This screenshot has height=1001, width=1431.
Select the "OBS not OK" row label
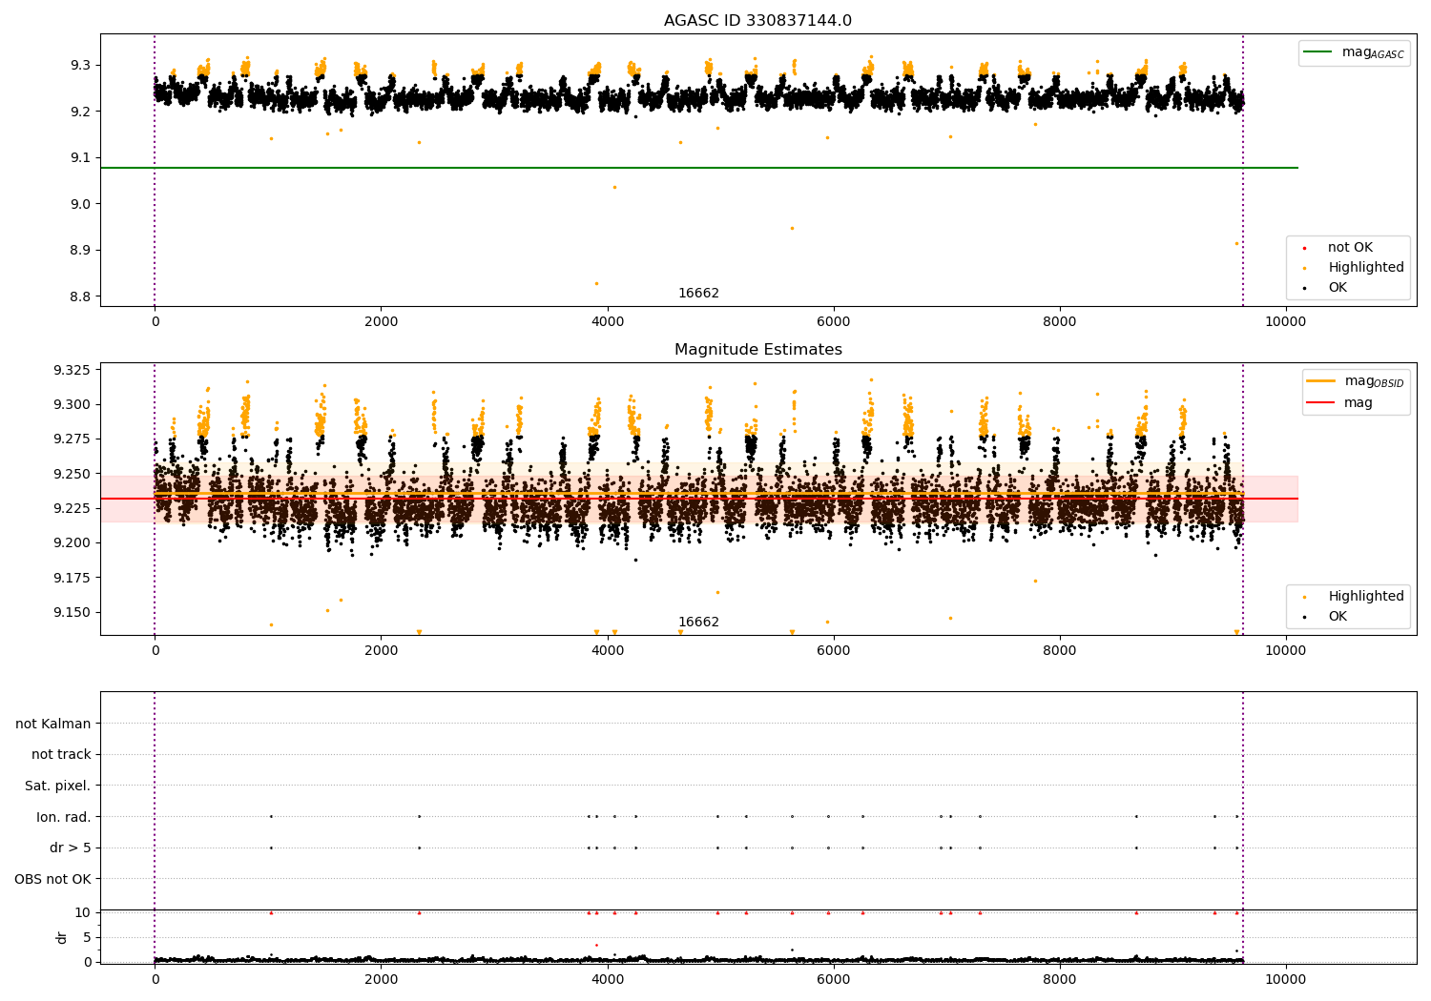pos(52,879)
